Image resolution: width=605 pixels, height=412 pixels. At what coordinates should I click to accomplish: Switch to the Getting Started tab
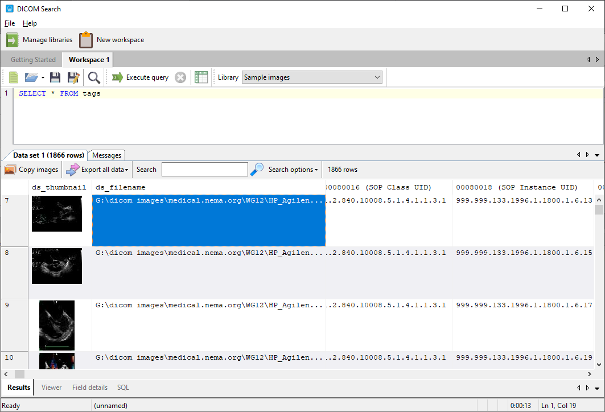click(32, 59)
